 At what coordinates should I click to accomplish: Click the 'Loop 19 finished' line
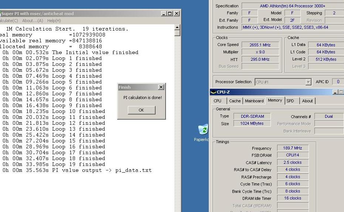(54, 165)
